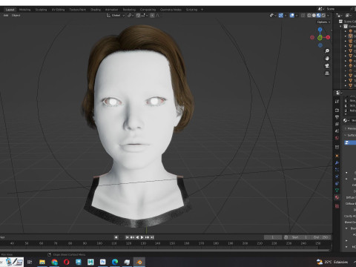Screen dimensions: 356x267
Task: Open Opera browser from taskbar
Action: 67,262
